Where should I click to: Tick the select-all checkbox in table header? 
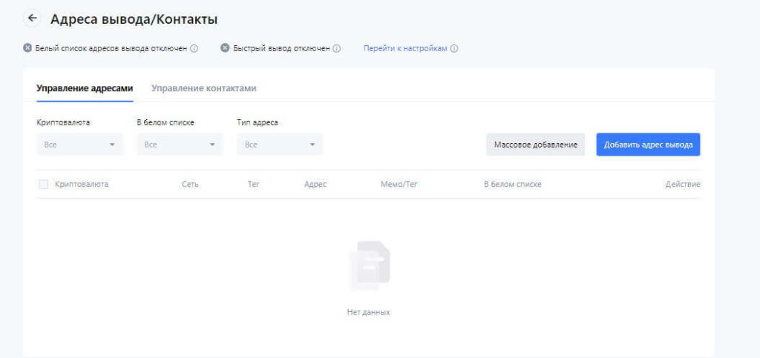(43, 184)
